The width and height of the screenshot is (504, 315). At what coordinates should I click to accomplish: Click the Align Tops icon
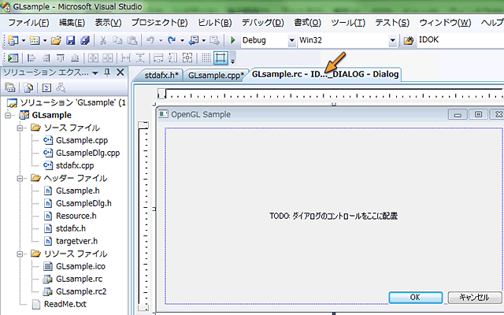[x=61, y=58]
